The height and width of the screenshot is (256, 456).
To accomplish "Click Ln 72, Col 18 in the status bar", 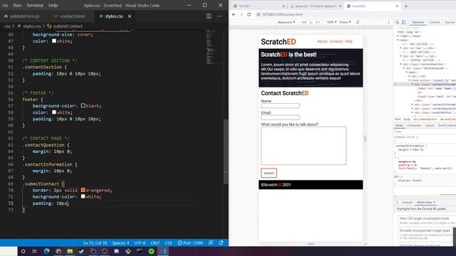I will pos(95,242).
